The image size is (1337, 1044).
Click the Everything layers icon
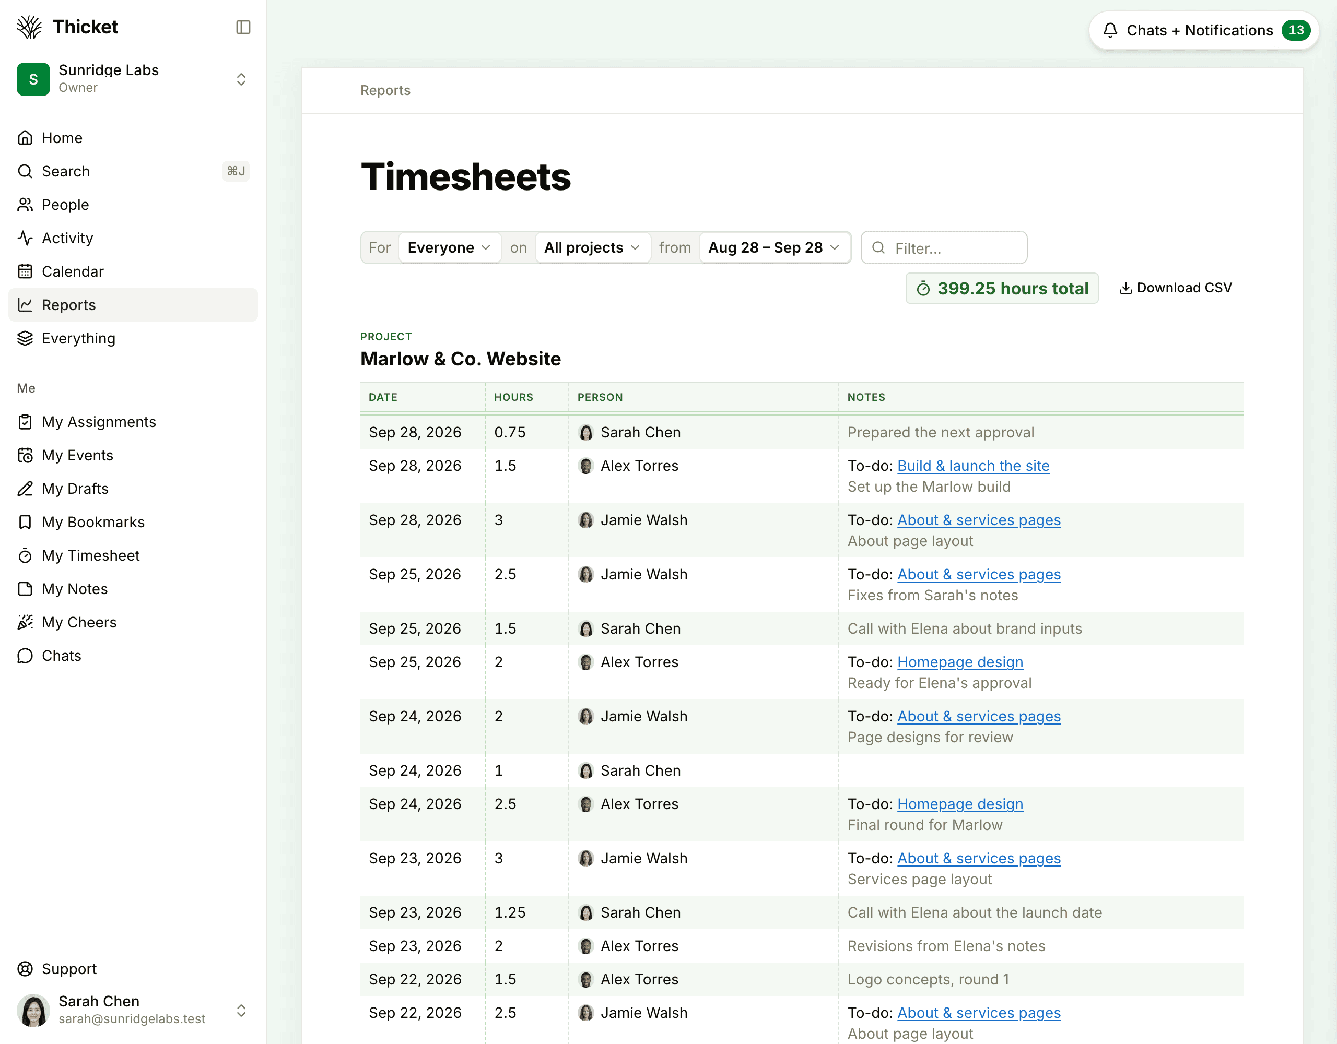(25, 338)
